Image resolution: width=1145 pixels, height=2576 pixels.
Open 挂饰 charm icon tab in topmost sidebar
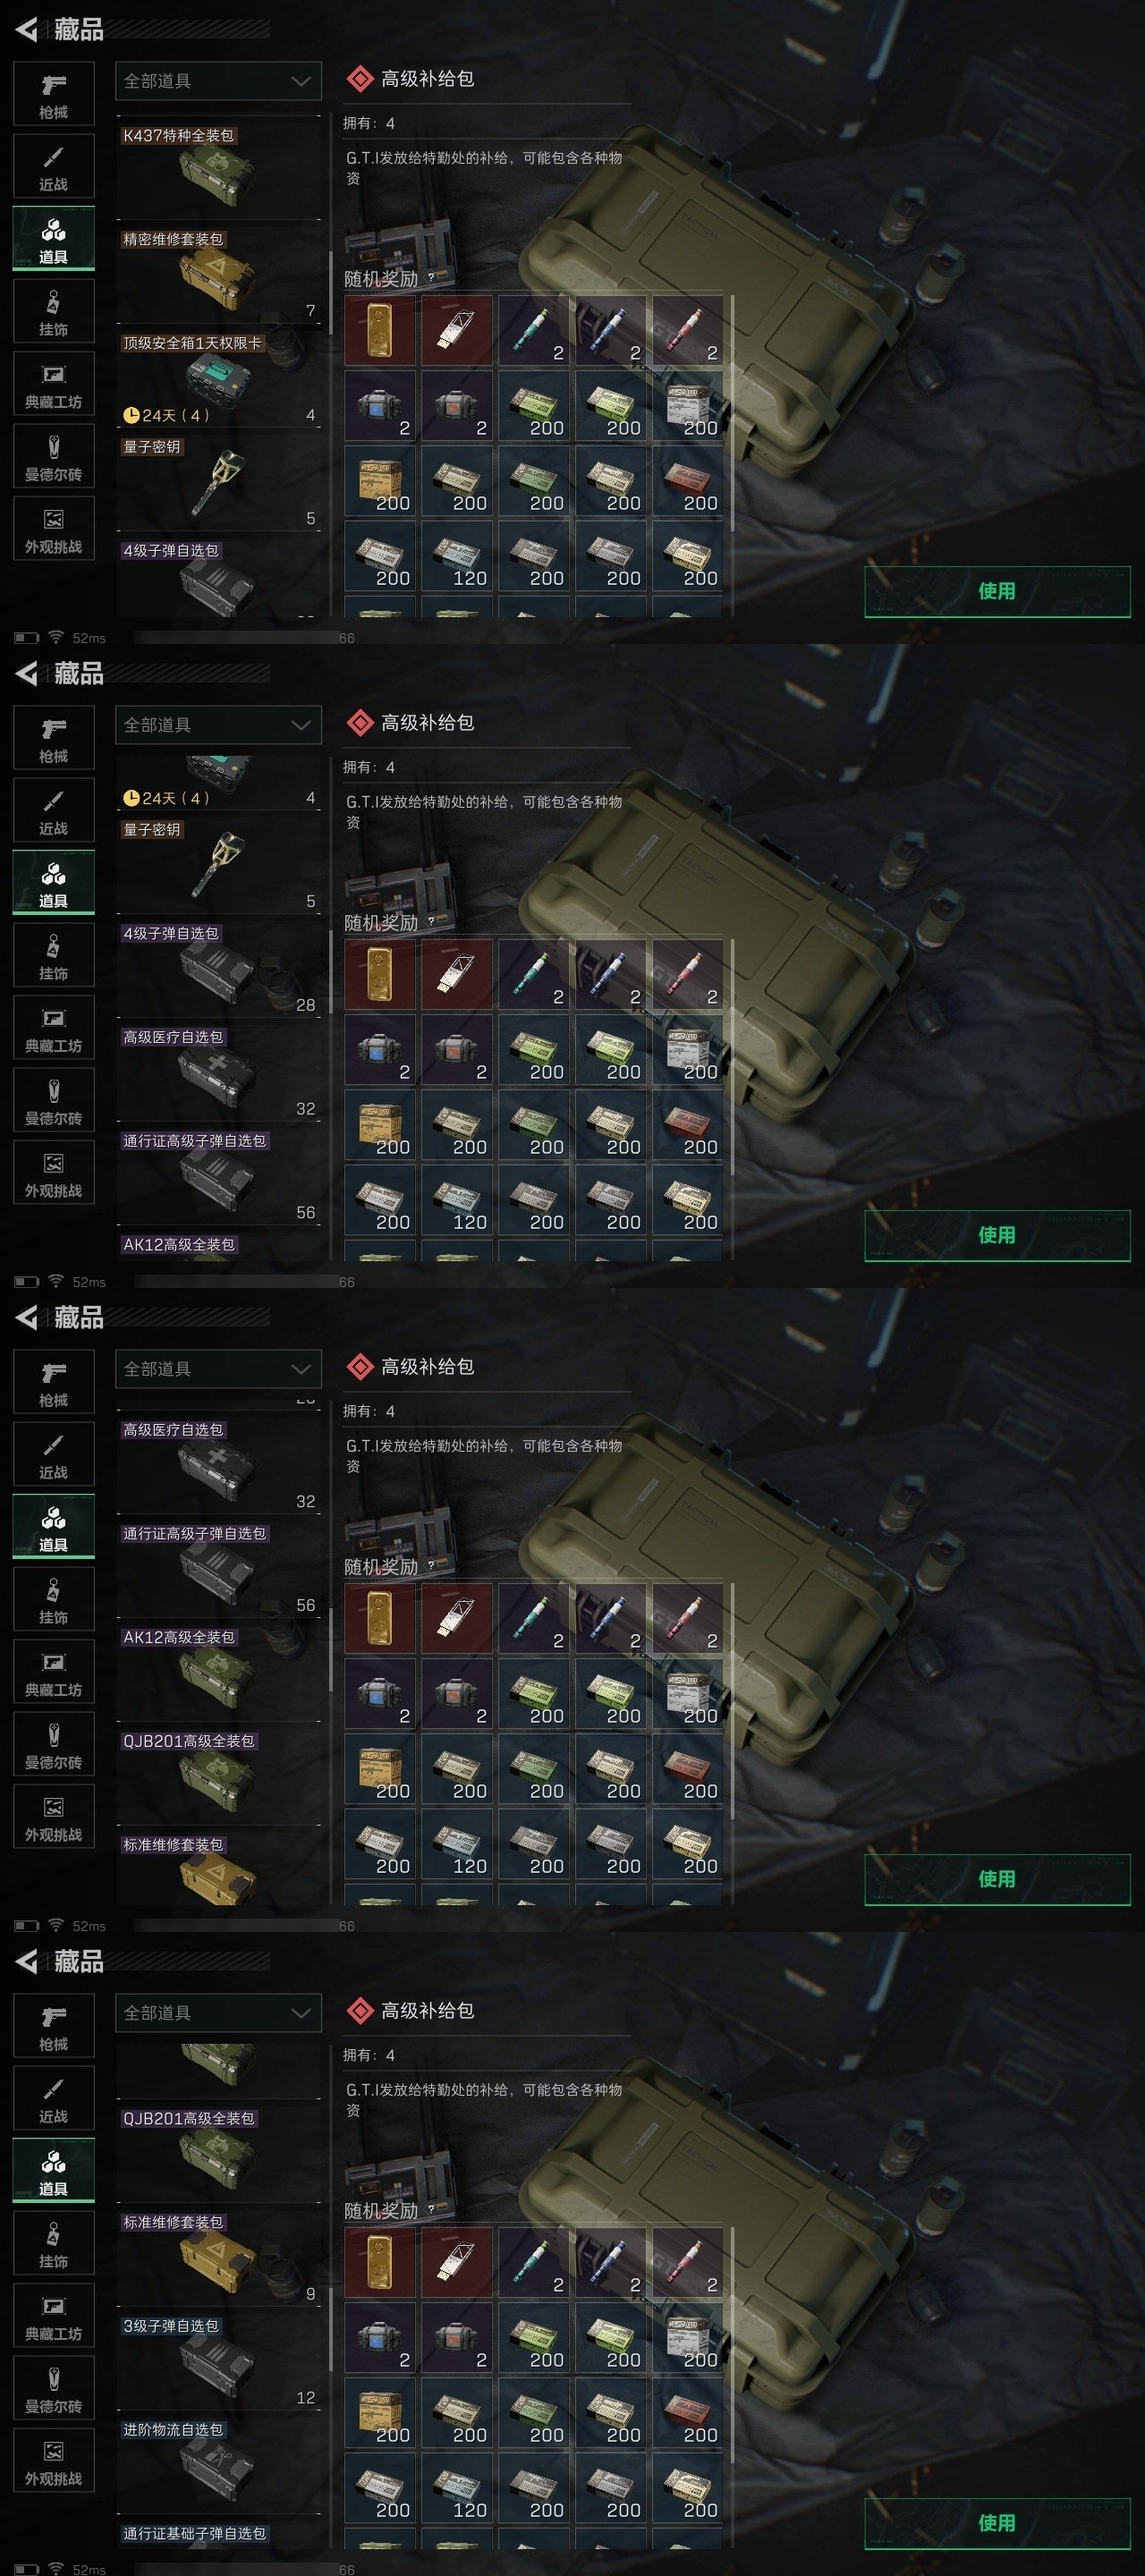(54, 312)
